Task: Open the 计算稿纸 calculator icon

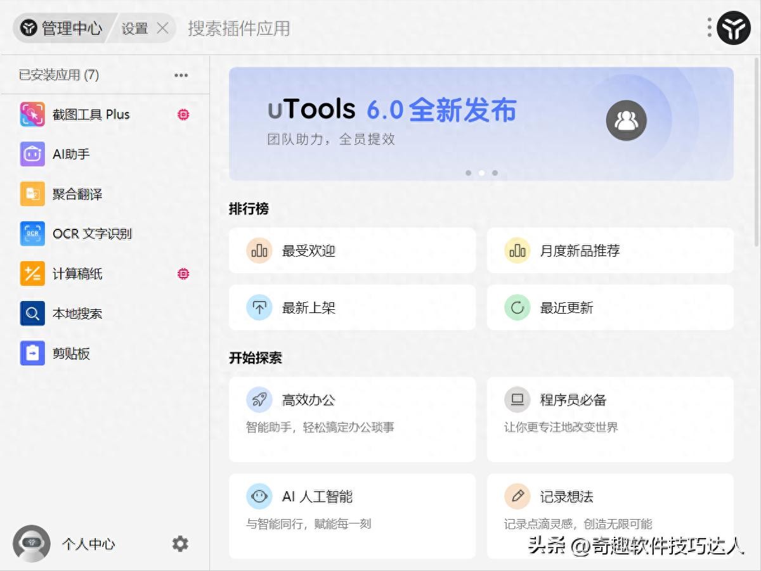Action: [32, 274]
